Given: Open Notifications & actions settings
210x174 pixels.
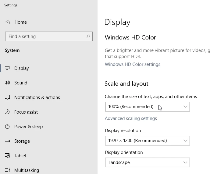Looking at the screenshot, I should [49, 97].
